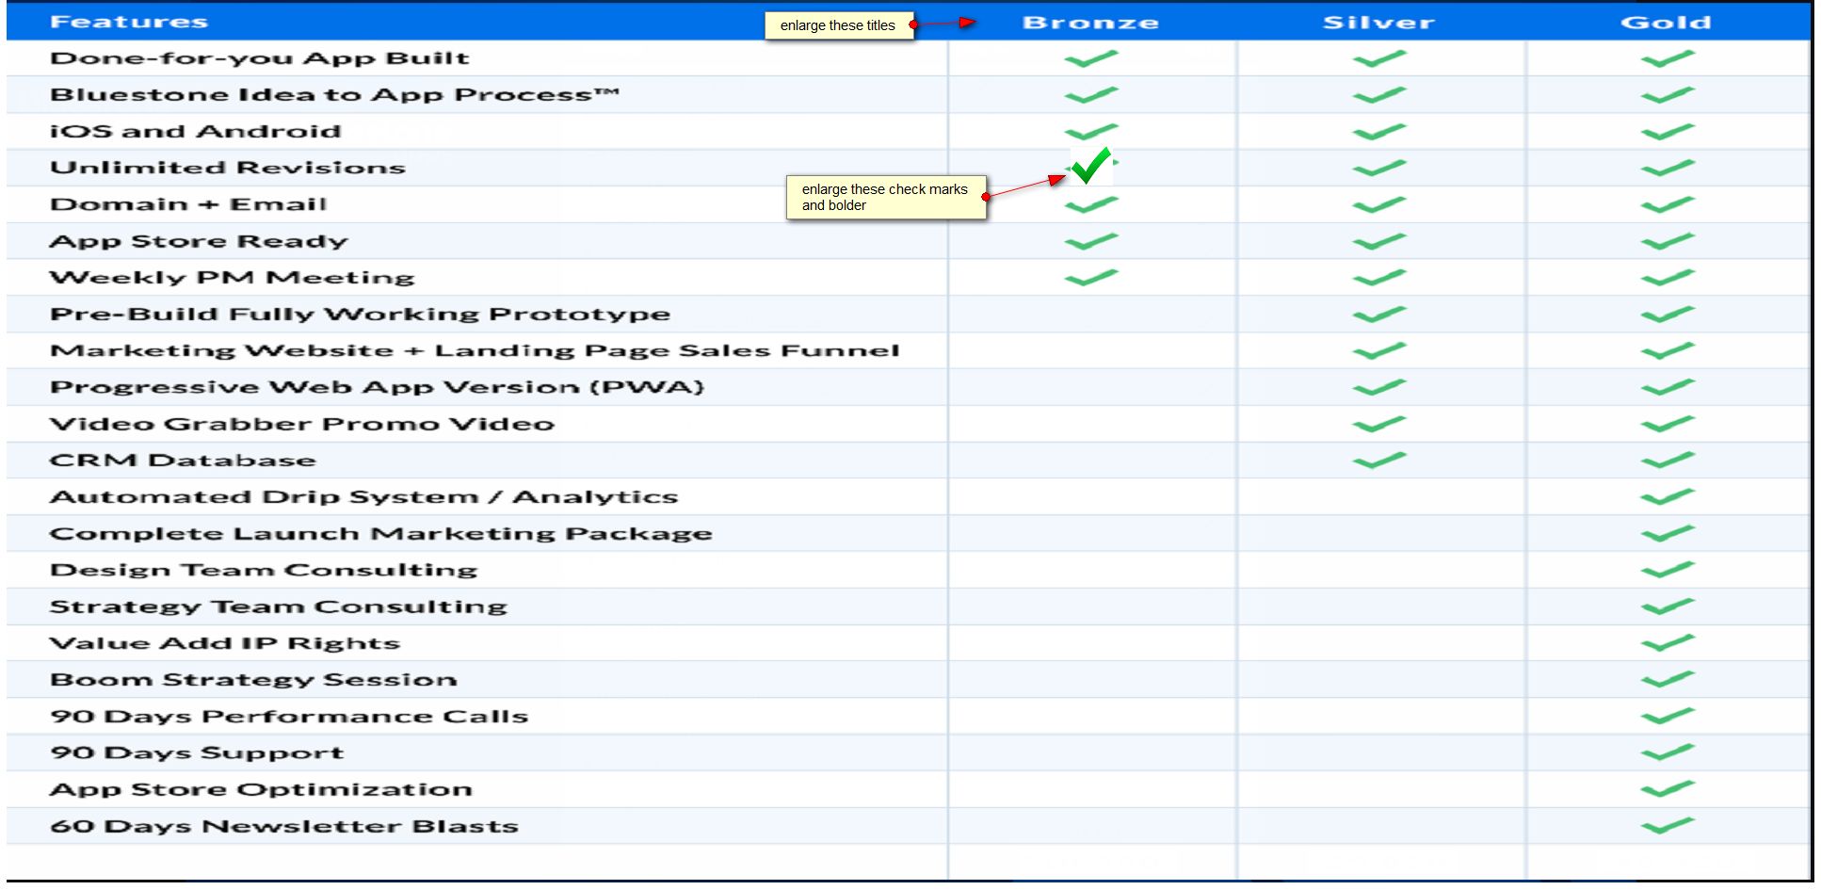This screenshot has height=890, width=1821.
Task: Click the '90 Days Performance Calls' feature text
Action: pos(289,717)
